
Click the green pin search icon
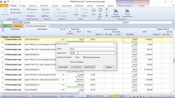click(106, 16)
